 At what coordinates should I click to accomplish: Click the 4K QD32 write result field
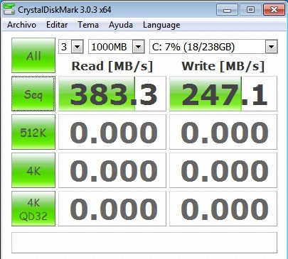click(x=223, y=209)
